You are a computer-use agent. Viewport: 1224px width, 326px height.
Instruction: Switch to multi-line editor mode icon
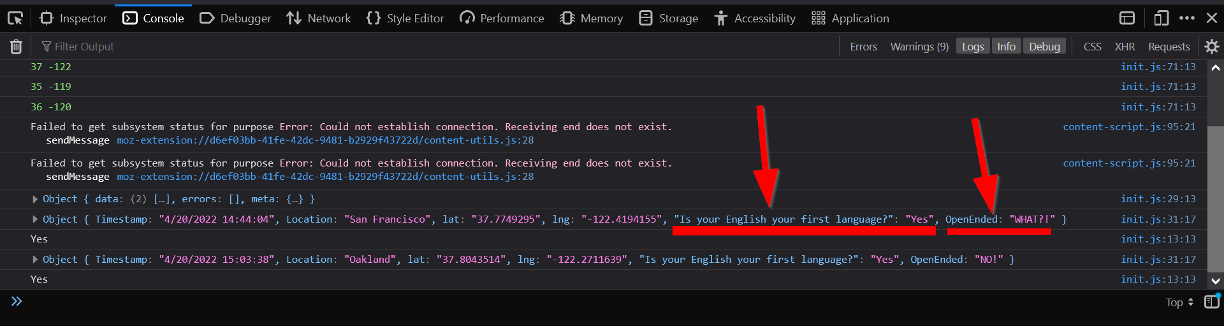click(x=1211, y=302)
